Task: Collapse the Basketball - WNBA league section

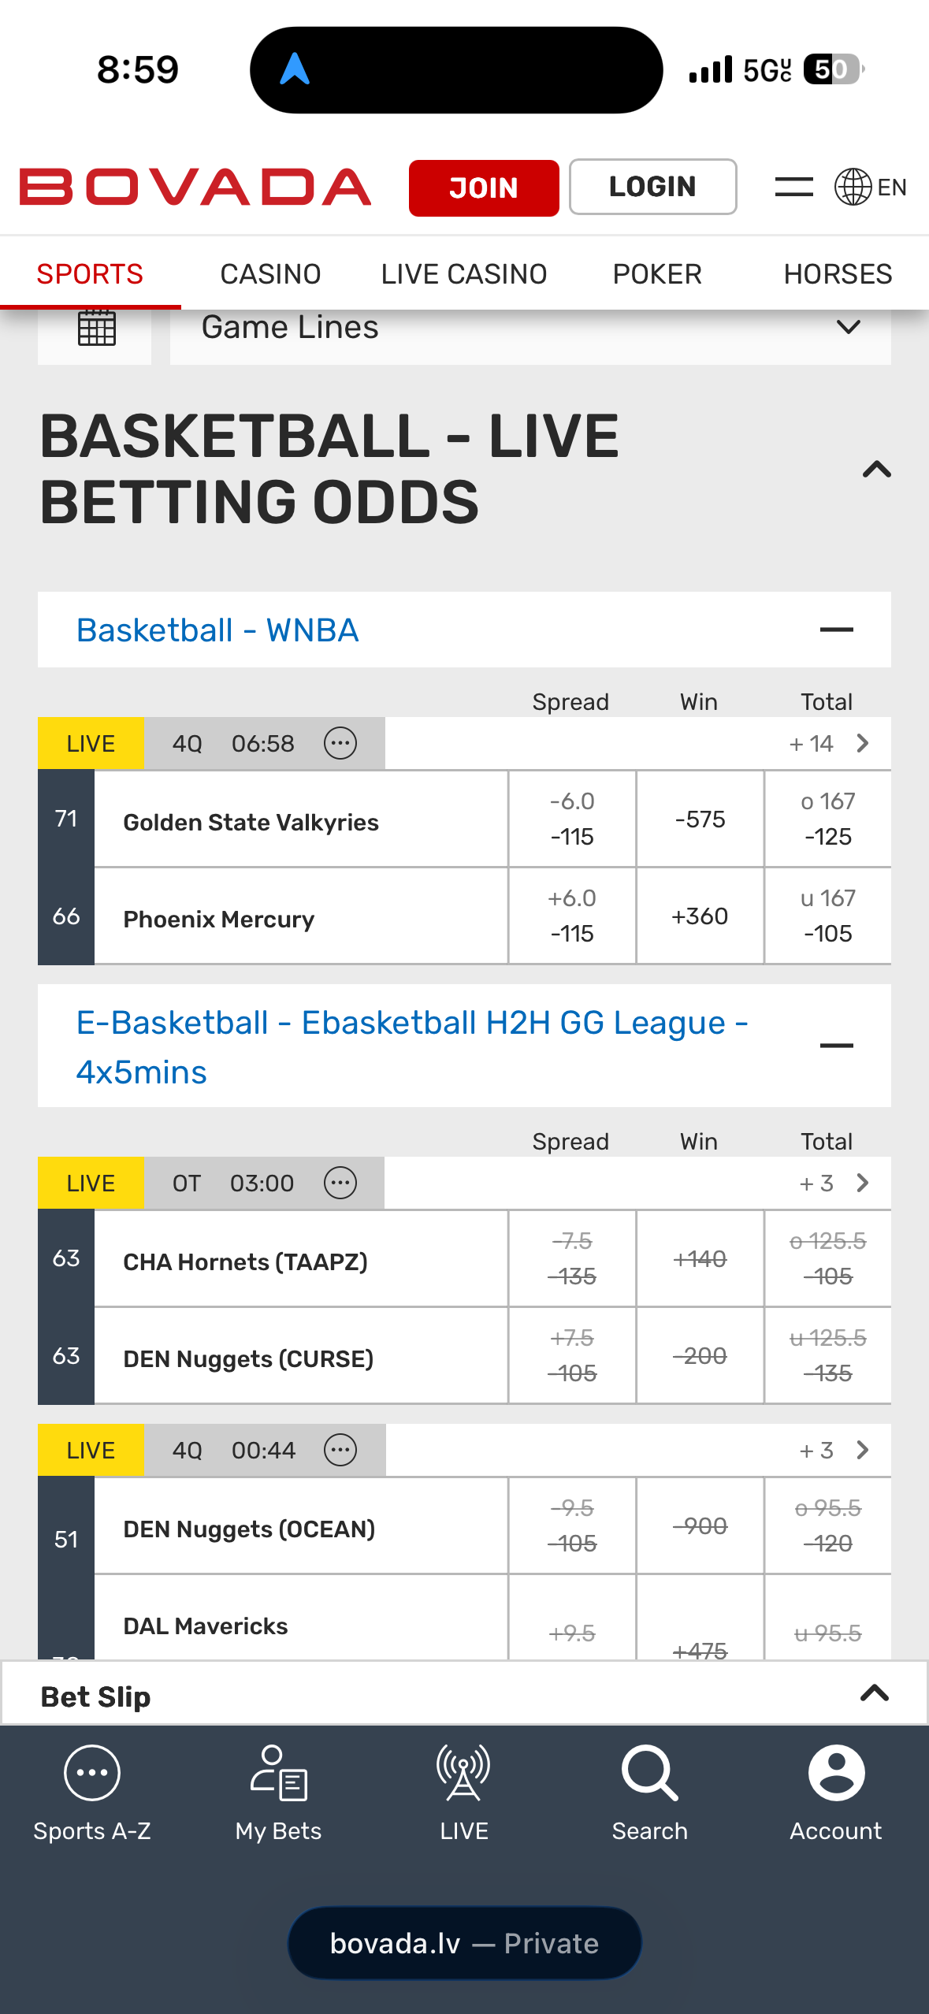Action: tap(836, 630)
